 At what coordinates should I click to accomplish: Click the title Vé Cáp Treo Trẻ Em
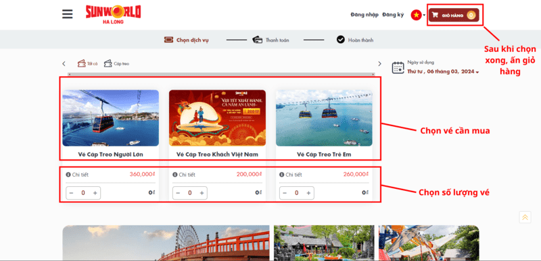(x=324, y=154)
